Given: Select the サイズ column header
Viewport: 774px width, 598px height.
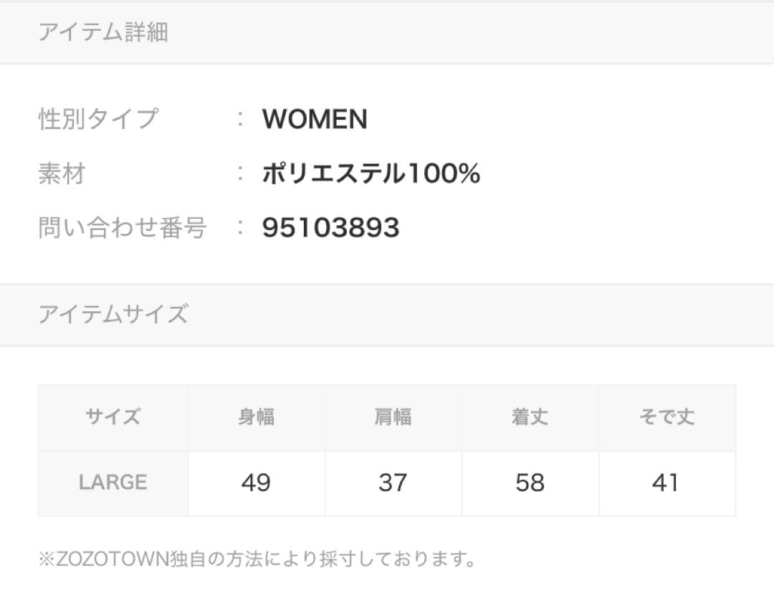Looking at the screenshot, I should pos(113,417).
